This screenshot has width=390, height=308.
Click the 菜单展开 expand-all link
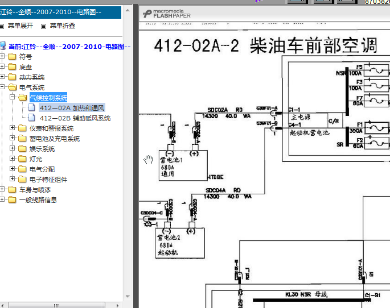[x=20, y=26]
